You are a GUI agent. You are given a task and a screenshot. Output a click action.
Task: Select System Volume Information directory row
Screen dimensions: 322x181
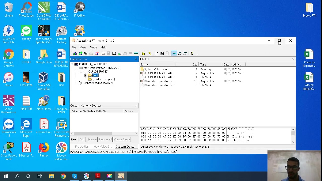point(192,69)
